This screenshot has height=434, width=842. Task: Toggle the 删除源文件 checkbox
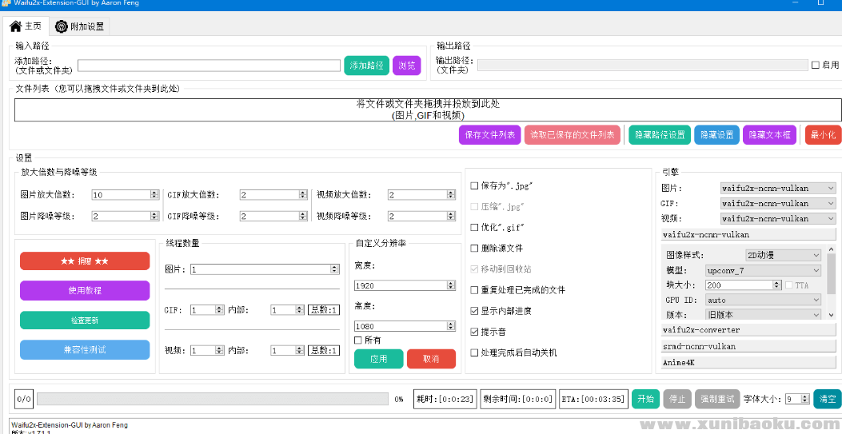point(474,249)
